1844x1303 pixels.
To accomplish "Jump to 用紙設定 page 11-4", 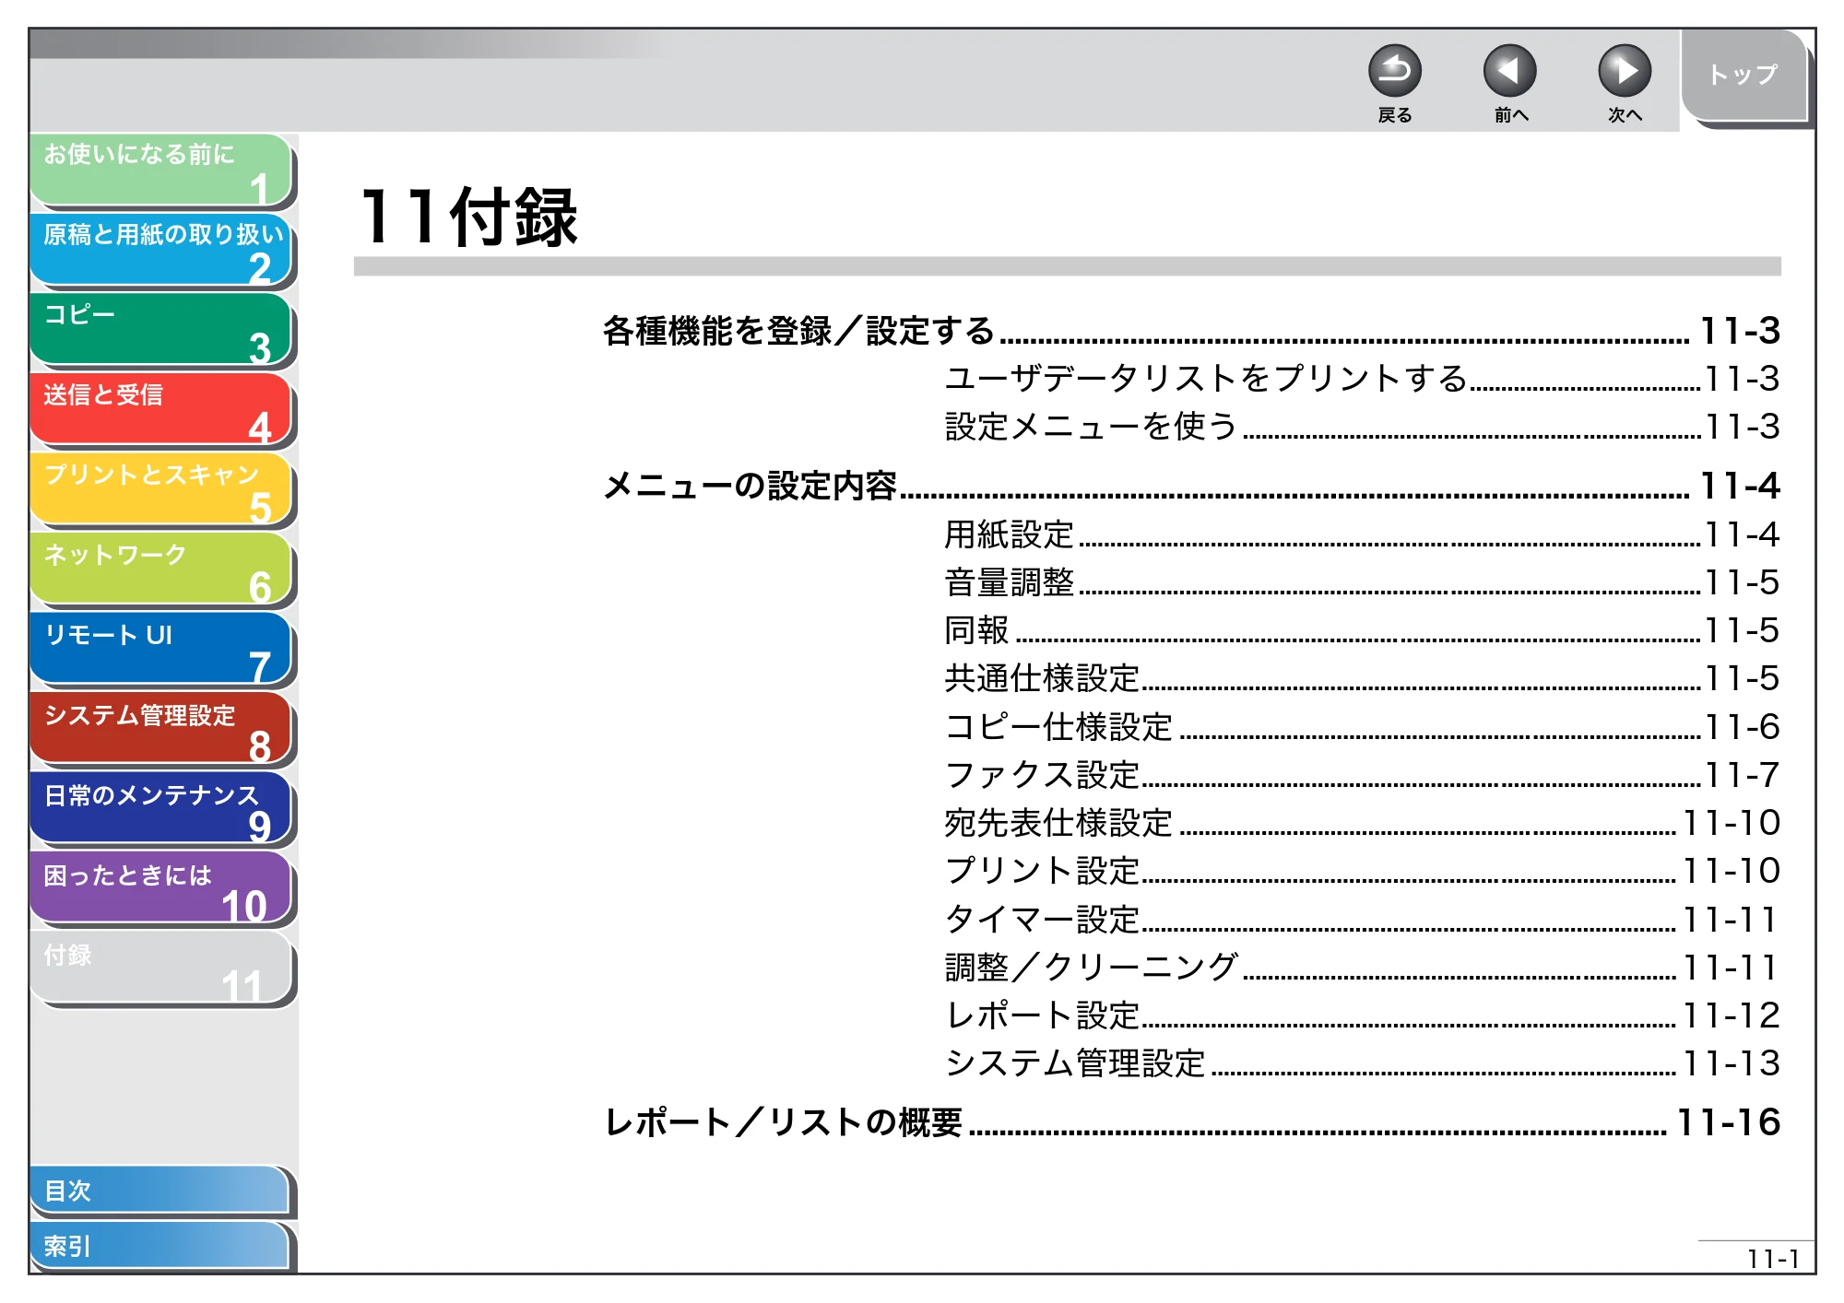I will click(1362, 534).
